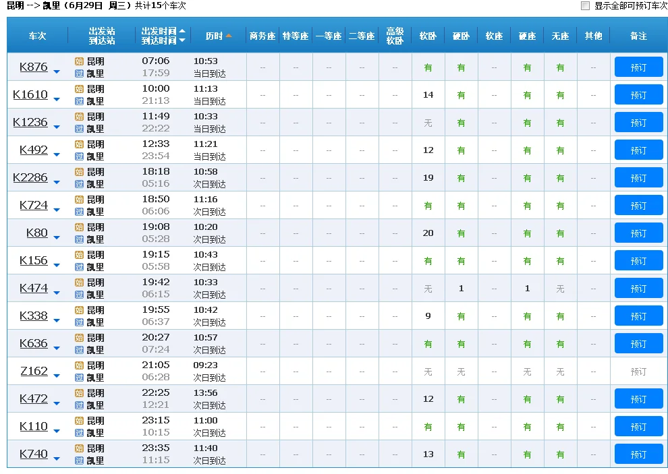Click hard sleeper availability 1 for K474
This screenshot has width=668, height=474.
pos(461,289)
